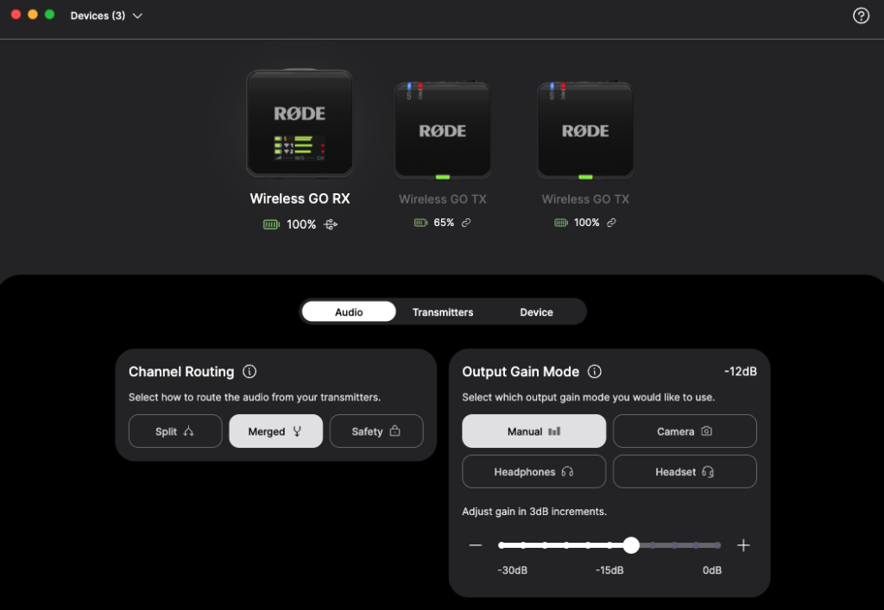Expand the Devices (3) dropdown

pos(107,15)
